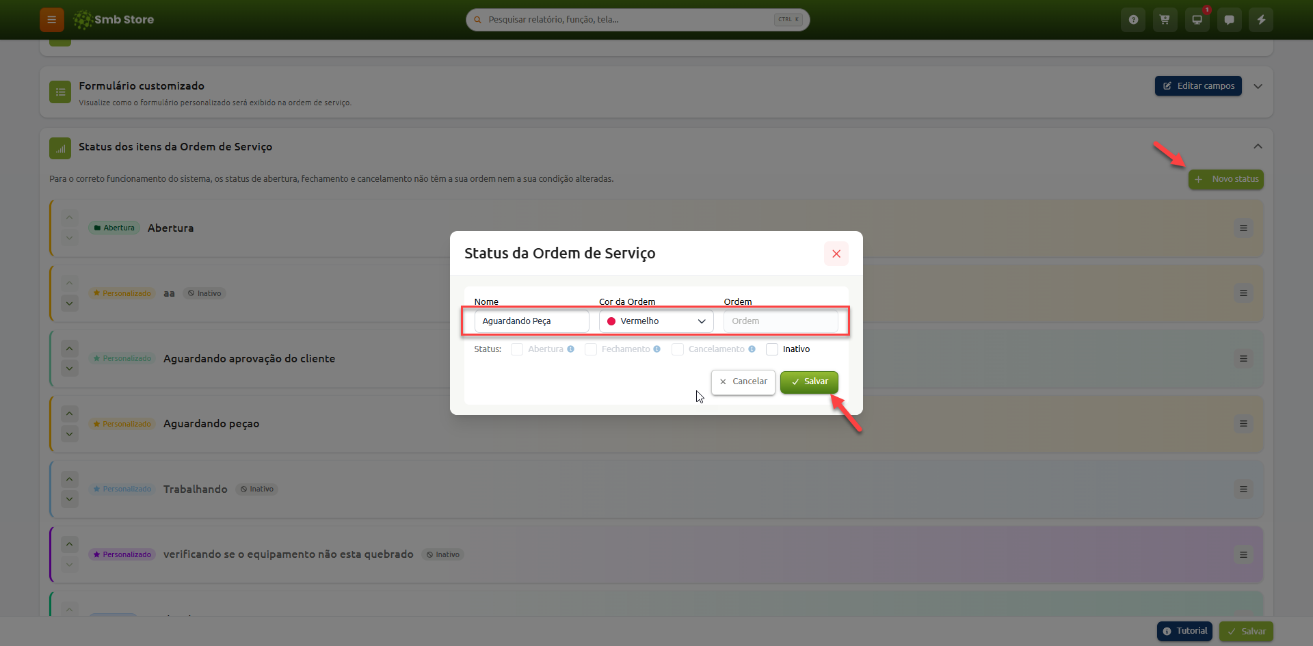Screen dimensions: 1313x646
Task: Open row menu for Aguardando peçao
Action: click(1243, 424)
